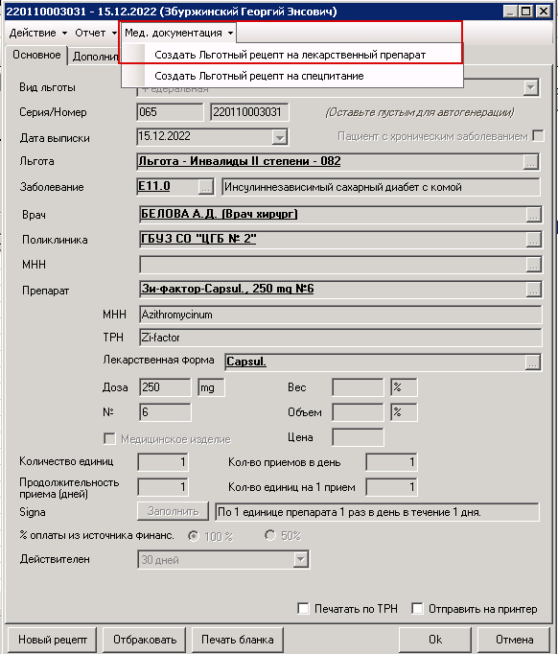The image size is (558, 654).
Task: Minimize the recipe window
Action: pos(511,11)
